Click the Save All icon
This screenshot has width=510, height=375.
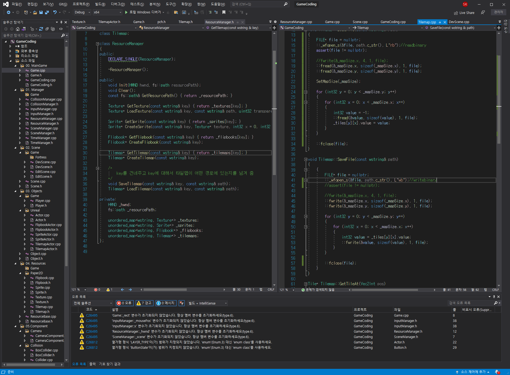(47, 12)
